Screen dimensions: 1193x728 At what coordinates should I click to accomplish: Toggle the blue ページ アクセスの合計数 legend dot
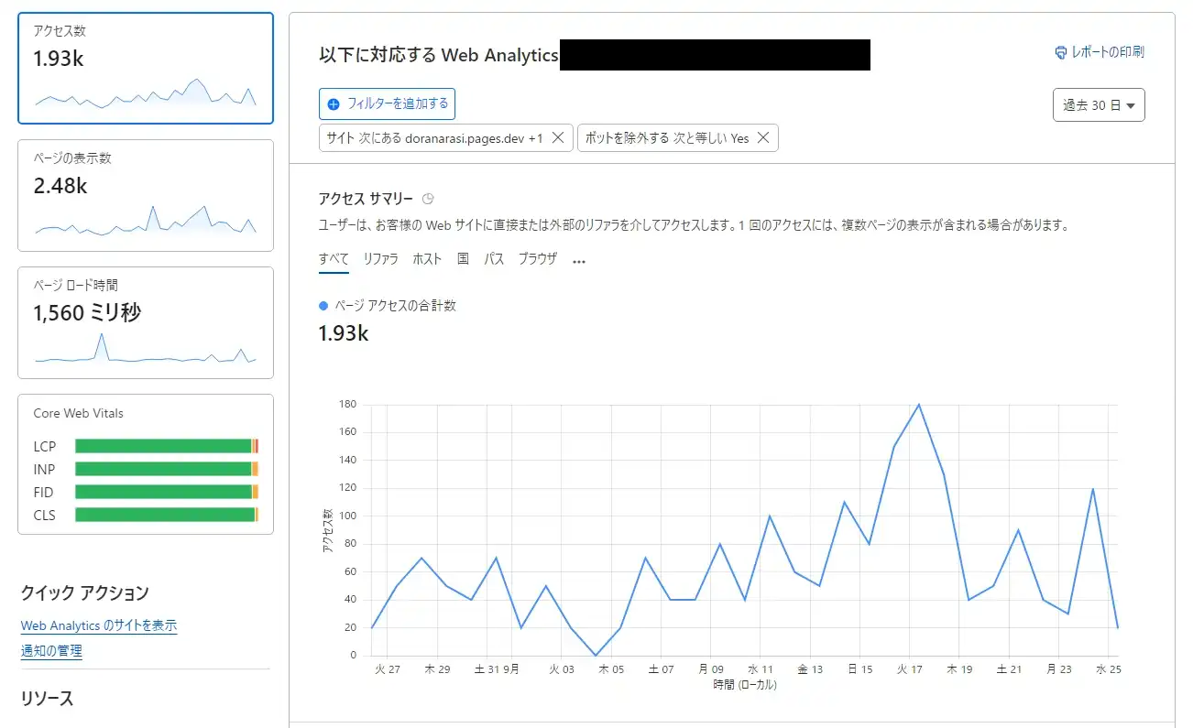(323, 306)
